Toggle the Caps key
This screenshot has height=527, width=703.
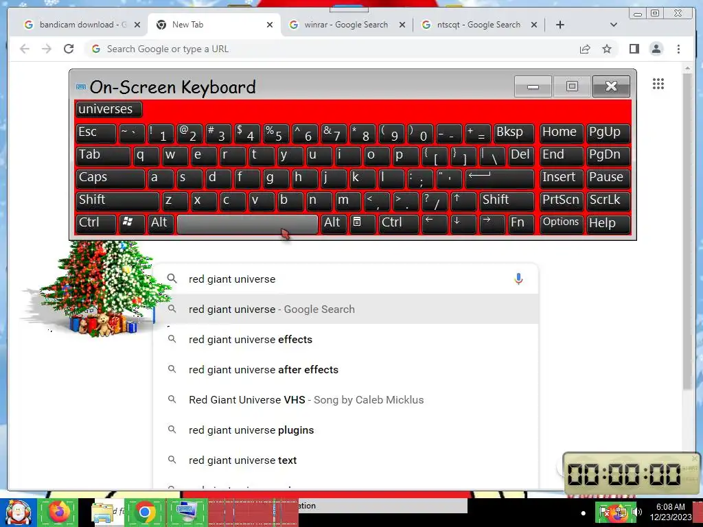click(110, 178)
